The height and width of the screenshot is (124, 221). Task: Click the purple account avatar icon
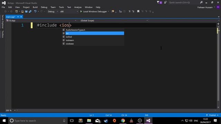tap(218, 7)
